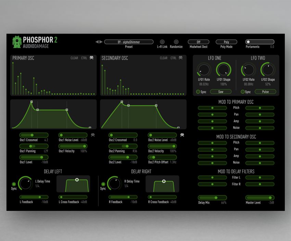This screenshot has width=291, height=241.
Task: Click the Portamento slider
Action: tap(260, 42)
